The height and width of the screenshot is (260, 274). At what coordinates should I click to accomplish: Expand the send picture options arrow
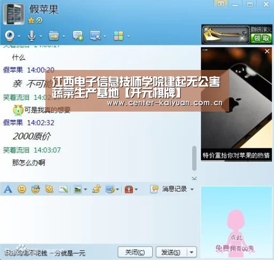click(x=85, y=190)
